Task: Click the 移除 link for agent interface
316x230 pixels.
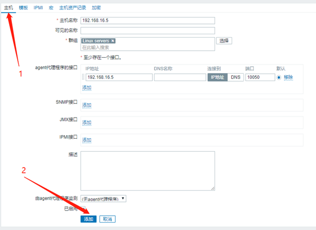Action: pyautogui.click(x=289, y=77)
